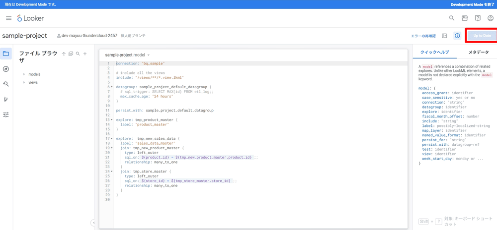Open Project Settings sliders icon
497x230 pixels.
coord(5,115)
